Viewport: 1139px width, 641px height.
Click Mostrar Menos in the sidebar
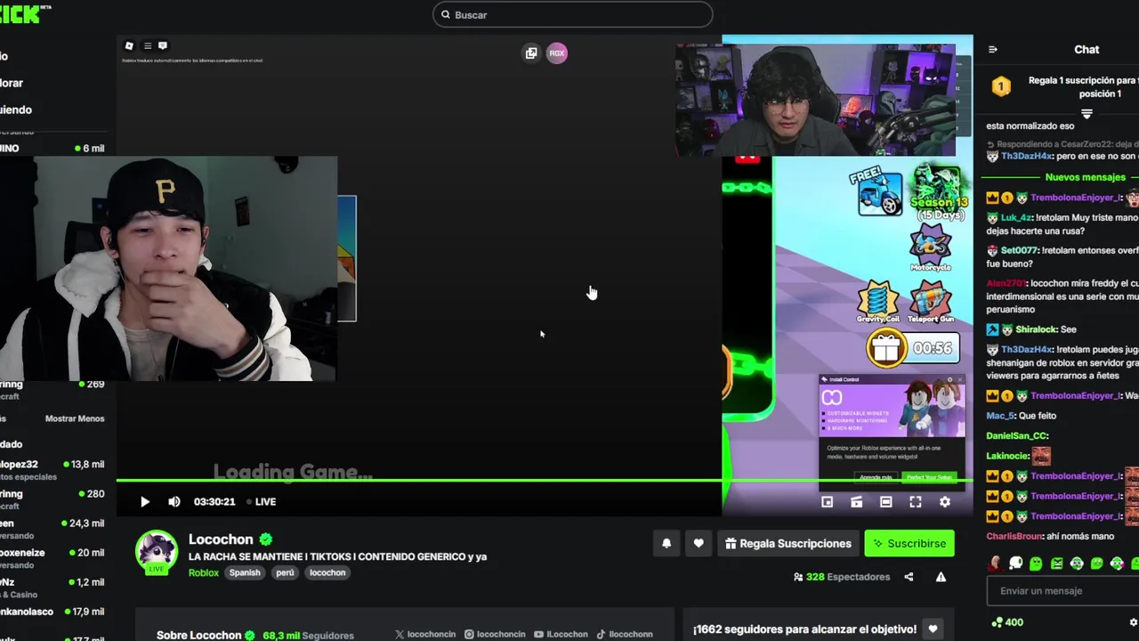(75, 418)
